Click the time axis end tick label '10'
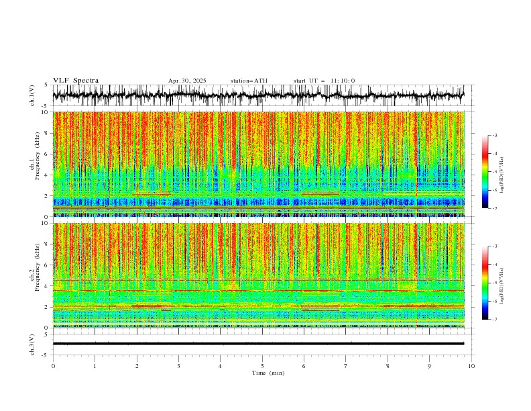 (471, 366)
